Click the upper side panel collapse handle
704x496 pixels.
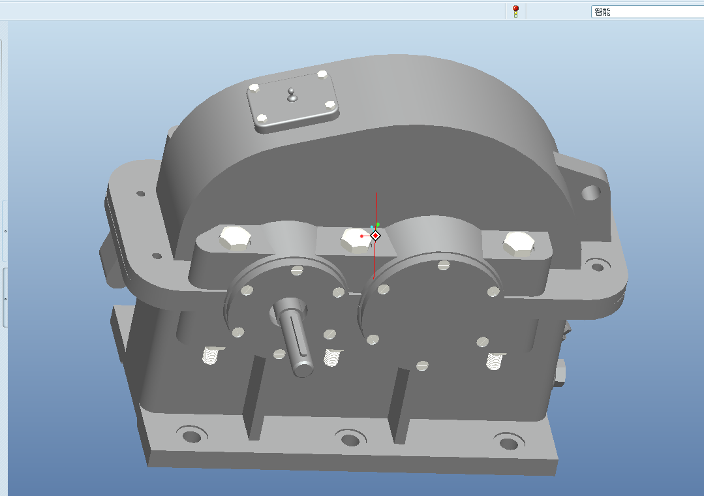tap(5, 232)
